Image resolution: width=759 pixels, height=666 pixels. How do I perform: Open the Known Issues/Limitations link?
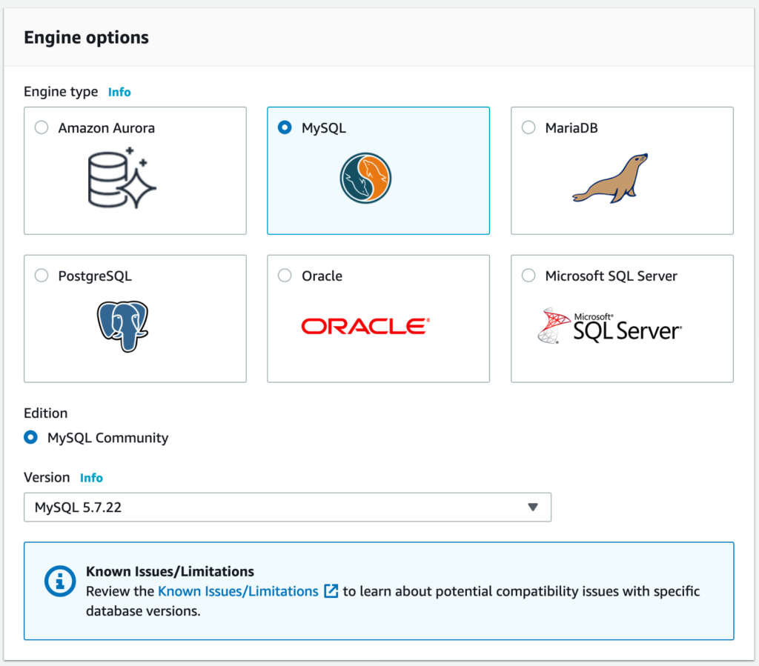pos(238,591)
